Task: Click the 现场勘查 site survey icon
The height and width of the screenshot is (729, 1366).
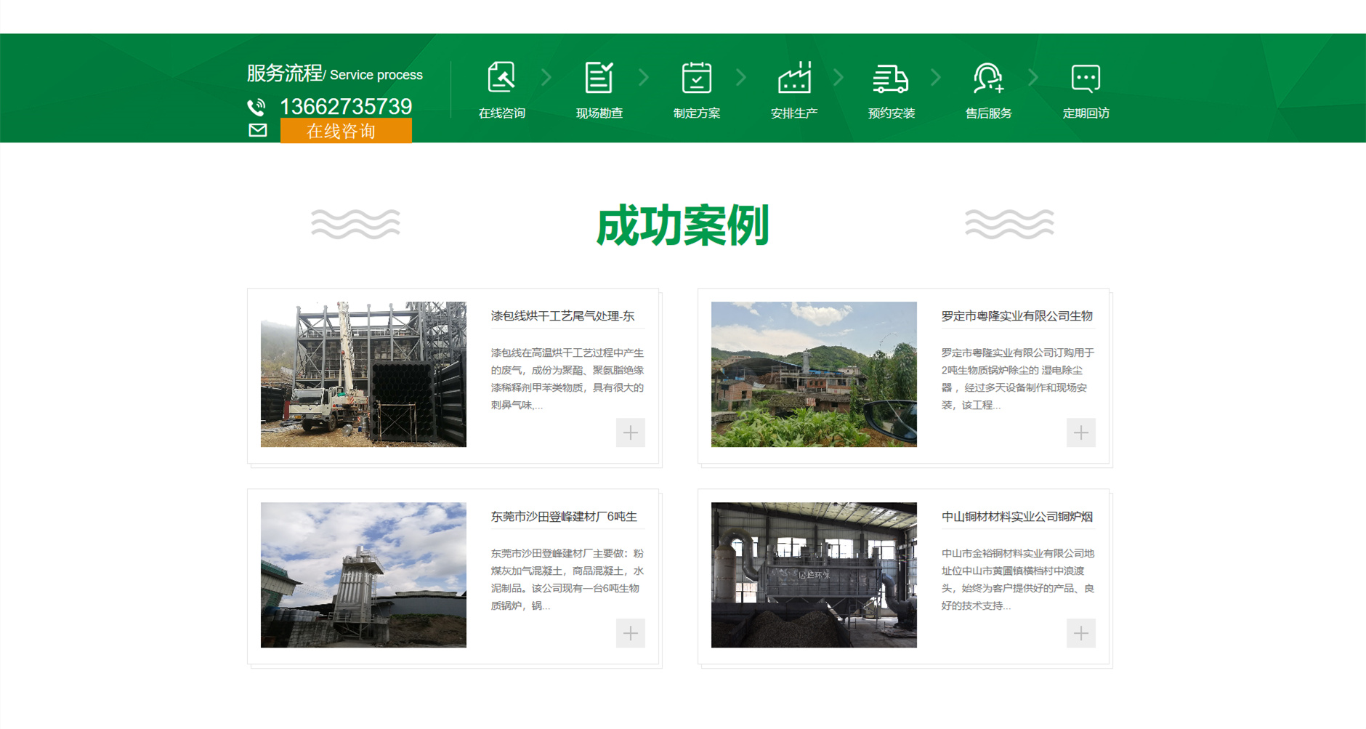Action: (x=599, y=78)
